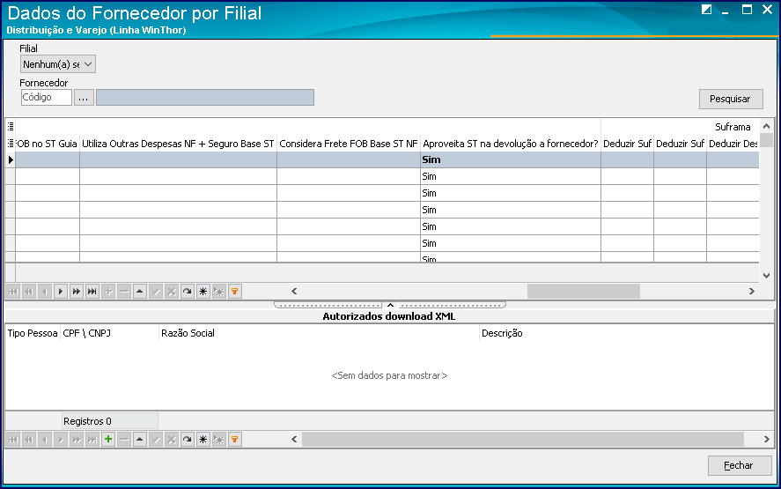Click cancel X in upper grid navigator
This screenshot has width=781, height=489.
(172, 292)
